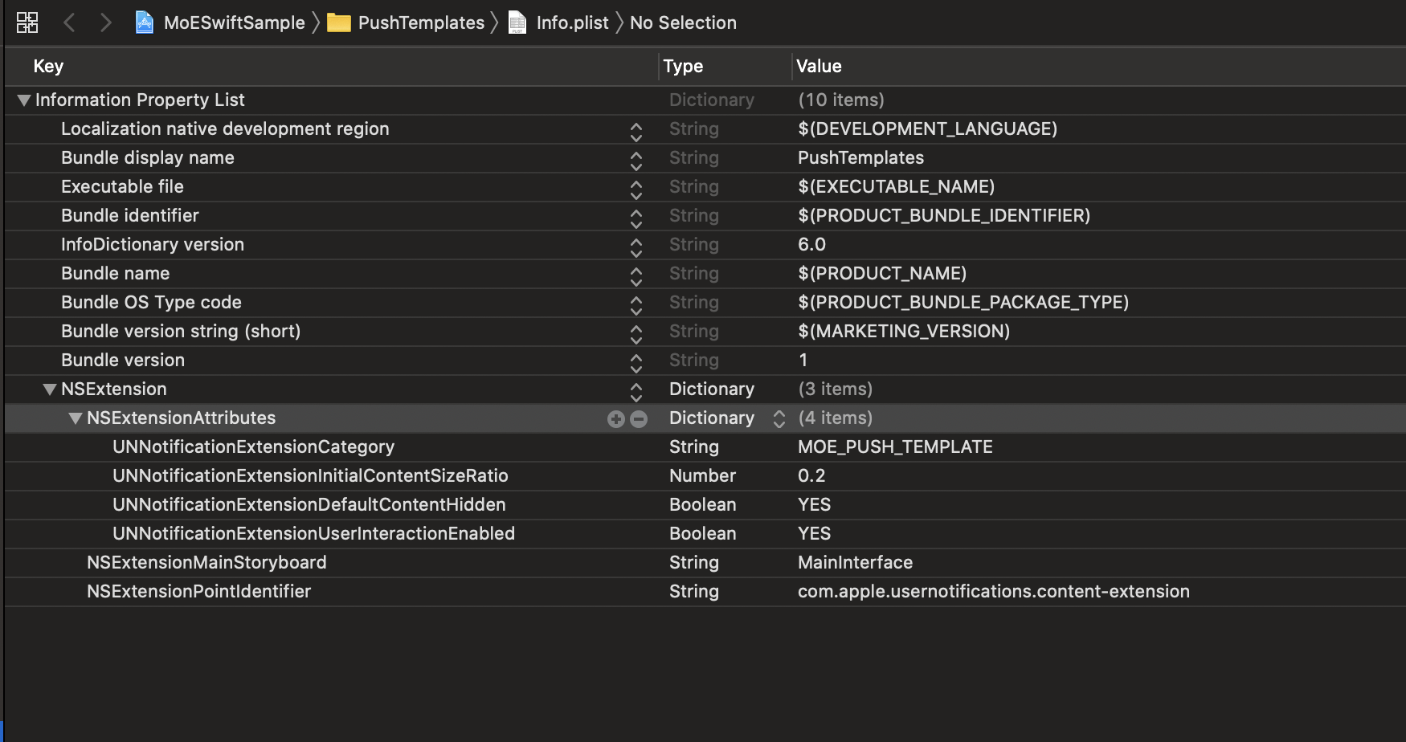Collapse the NSExtension dictionary
Viewport: 1406px width, 742px height.
pyautogui.click(x=50, y=389)
